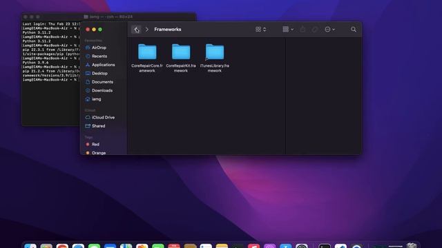This screenshot has width=442, height=248.
Task: Open the Group By grid dropdown
Action: (288, 30)
